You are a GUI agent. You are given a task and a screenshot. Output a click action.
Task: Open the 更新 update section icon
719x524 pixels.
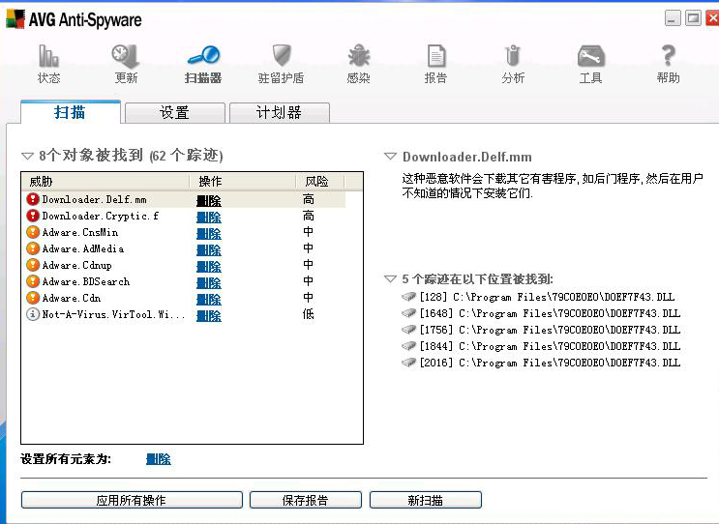(126, 56)
